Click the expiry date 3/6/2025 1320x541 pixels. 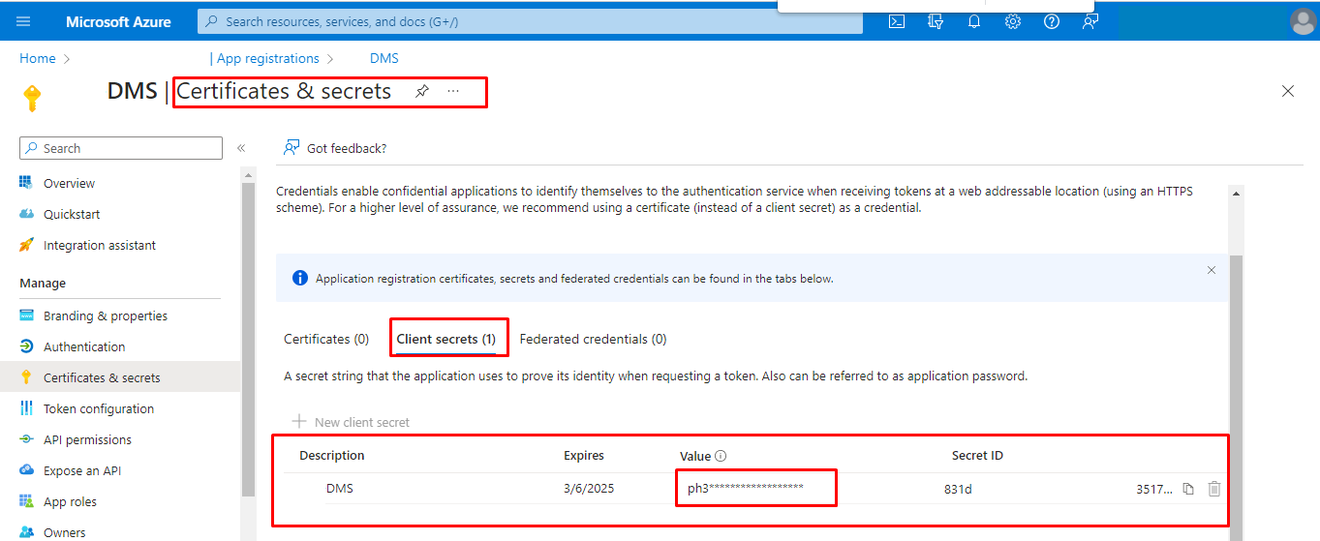tap(588, 489)
